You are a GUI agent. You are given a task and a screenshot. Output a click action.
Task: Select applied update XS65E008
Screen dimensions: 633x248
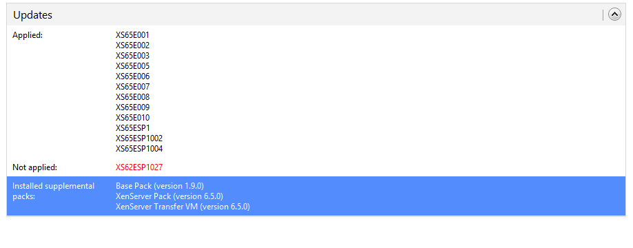[132, 97]
